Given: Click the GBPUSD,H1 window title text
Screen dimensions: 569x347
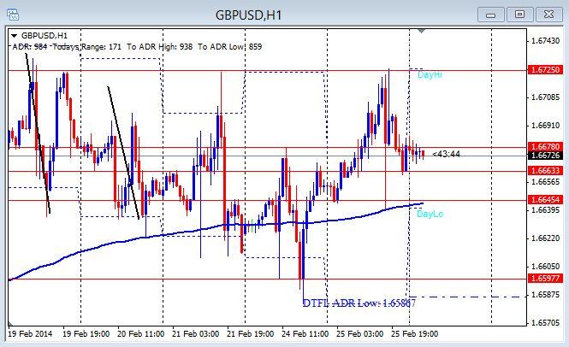Looking at the screenshot, I should coord(249,15).
